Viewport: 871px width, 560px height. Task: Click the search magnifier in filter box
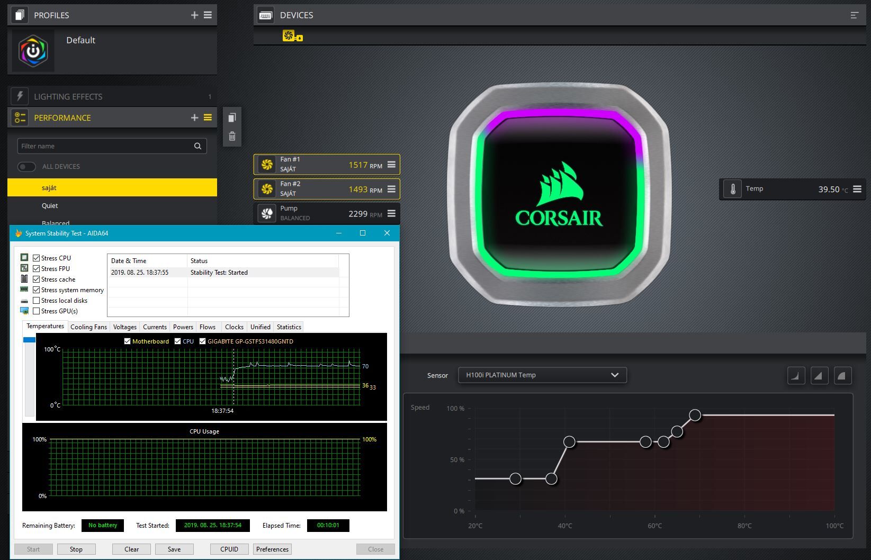[197, 146]
